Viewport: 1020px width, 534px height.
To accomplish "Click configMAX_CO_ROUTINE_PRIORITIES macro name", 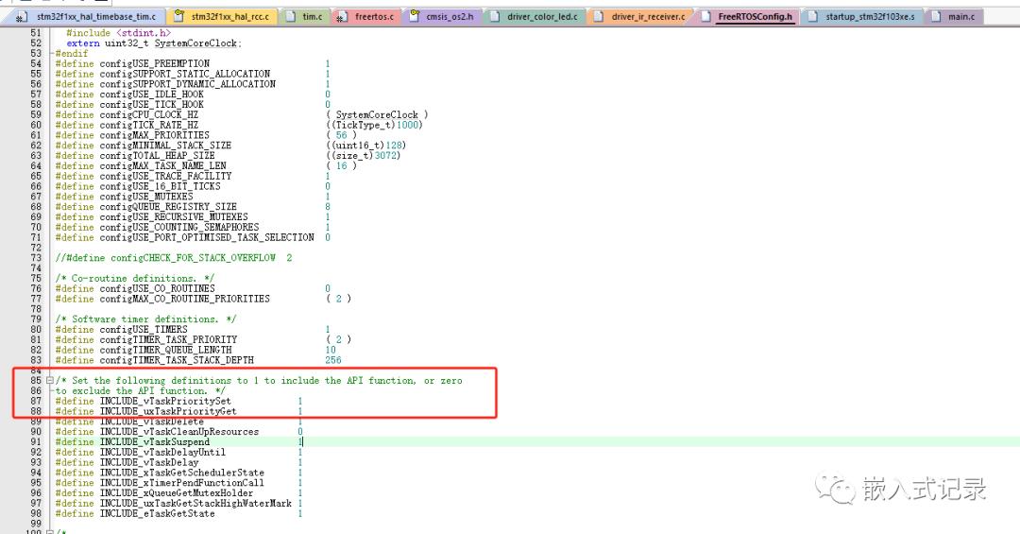I will pyautogui.click(x=185, y=299).
